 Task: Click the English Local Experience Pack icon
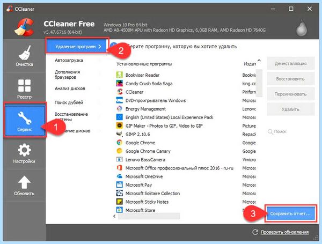(119, 117)
